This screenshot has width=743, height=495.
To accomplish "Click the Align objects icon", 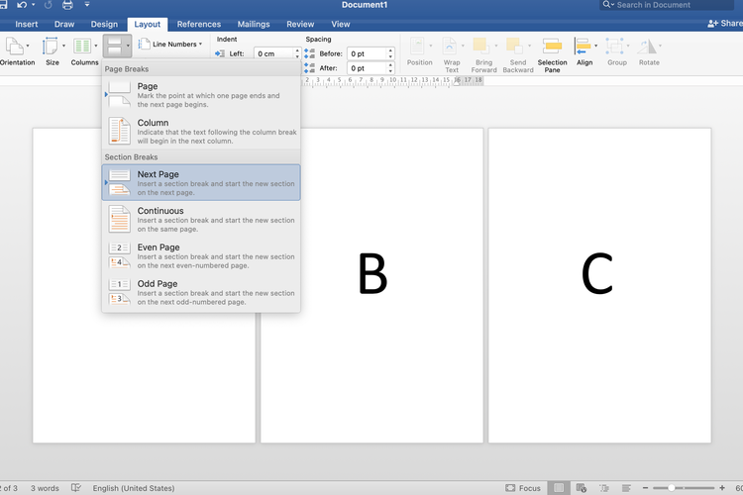I will (x=584, y=48).
